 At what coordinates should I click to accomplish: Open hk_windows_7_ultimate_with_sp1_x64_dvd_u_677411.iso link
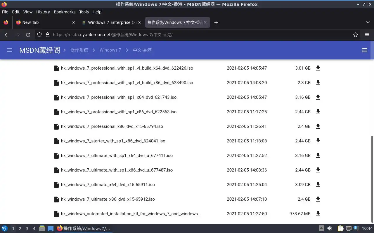tap(117, 156)
